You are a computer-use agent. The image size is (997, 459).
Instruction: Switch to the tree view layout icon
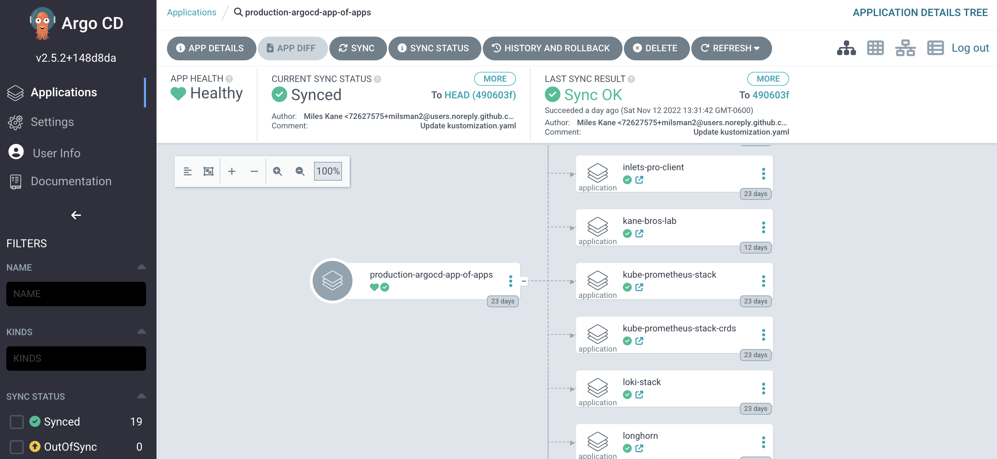click(846, 48)
